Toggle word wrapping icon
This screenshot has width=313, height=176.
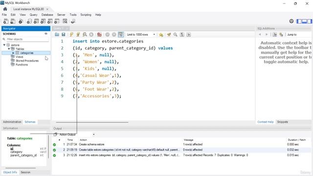[189, 35]
